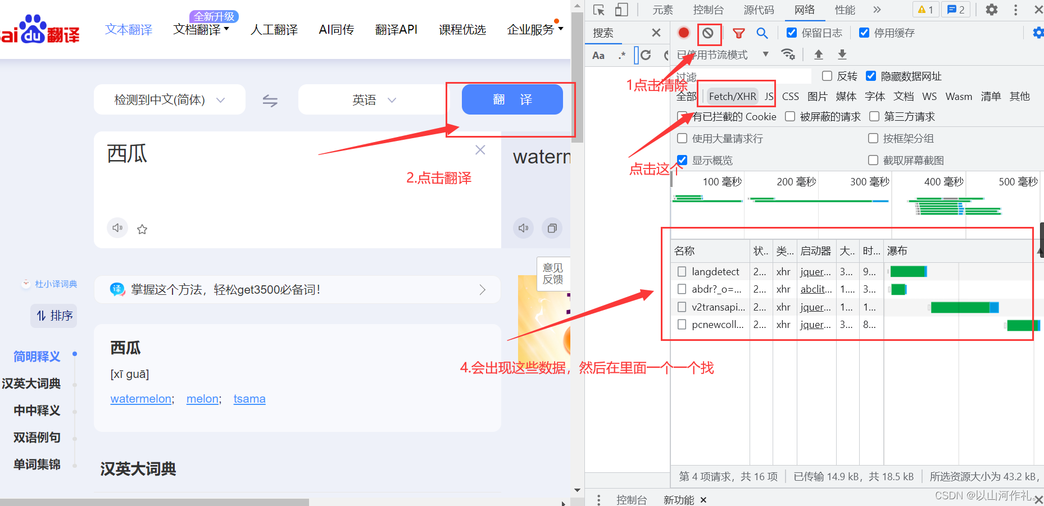The height and width of the screenshot is (506, 1044).
Task: Toggle 停用缓存 checkbox
Action: point(864,33)
